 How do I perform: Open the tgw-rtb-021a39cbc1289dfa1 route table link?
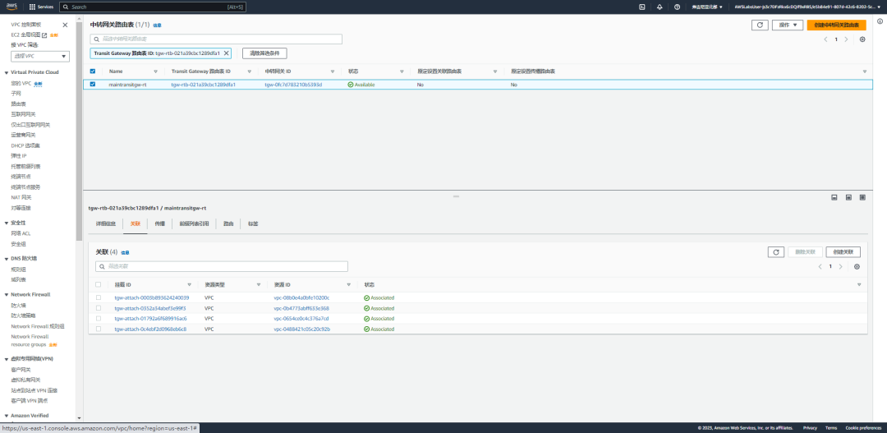tap(203, 85)
